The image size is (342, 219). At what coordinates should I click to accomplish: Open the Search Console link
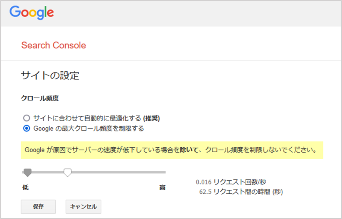click(54, 45)
